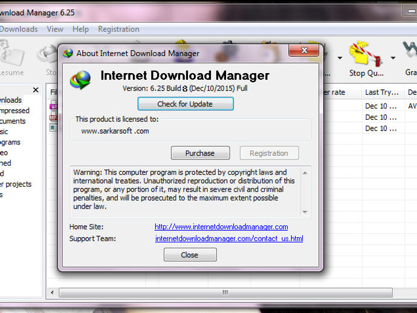Screen dimensions: 417x313
Task: Select the All Downloads tree item
Action: point(11,100)
